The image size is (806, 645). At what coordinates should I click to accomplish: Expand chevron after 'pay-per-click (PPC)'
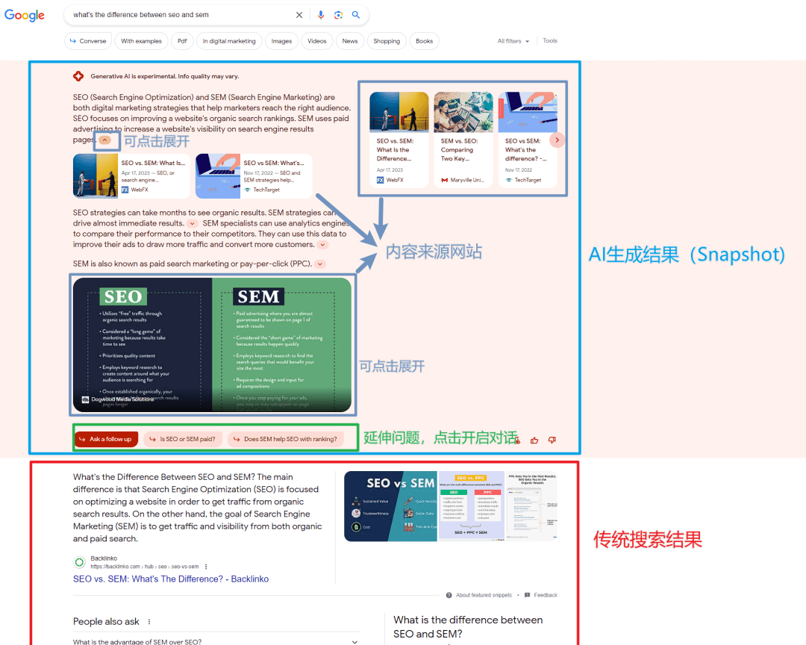point(319,264)
